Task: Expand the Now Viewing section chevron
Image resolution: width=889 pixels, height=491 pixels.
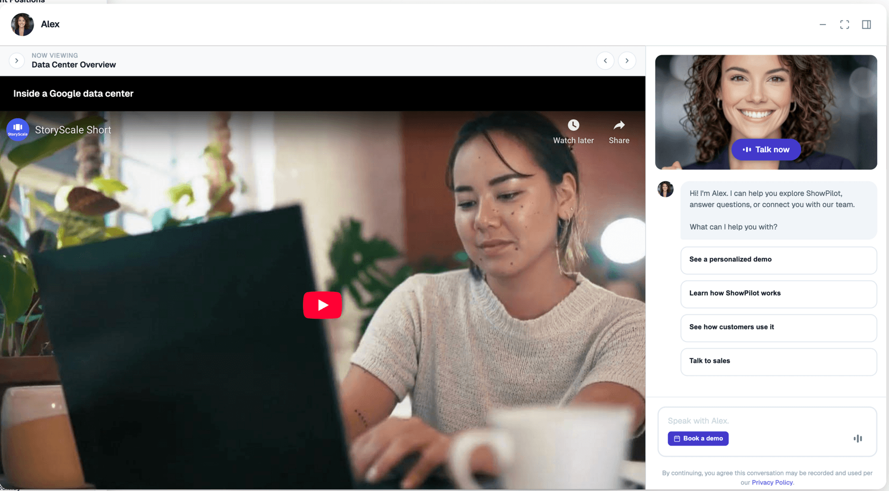Action: click(17, 61)
